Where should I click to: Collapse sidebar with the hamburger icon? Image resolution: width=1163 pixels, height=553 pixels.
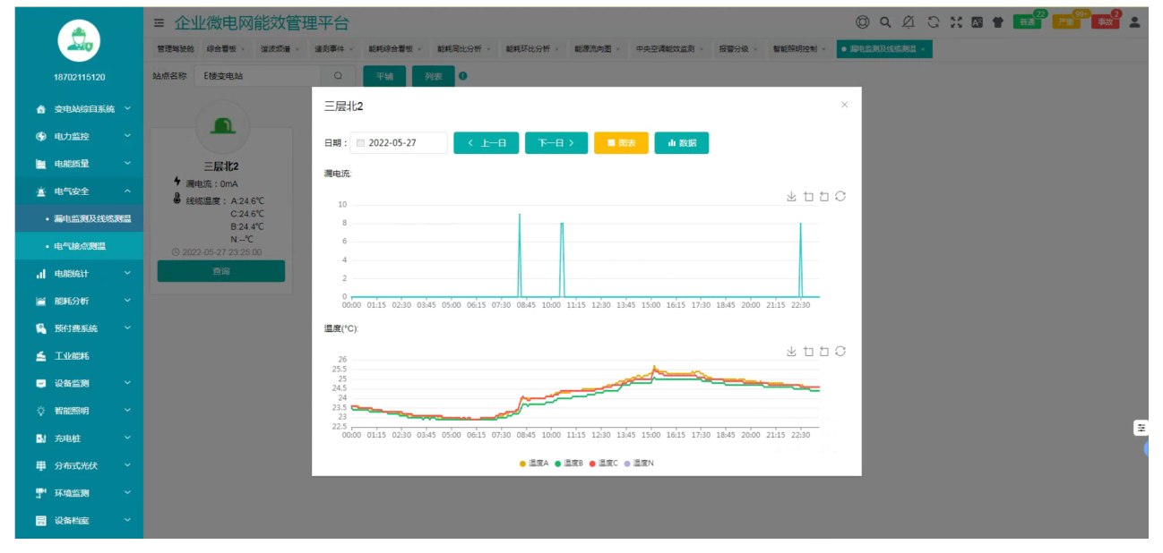click(x=159, y=22)
